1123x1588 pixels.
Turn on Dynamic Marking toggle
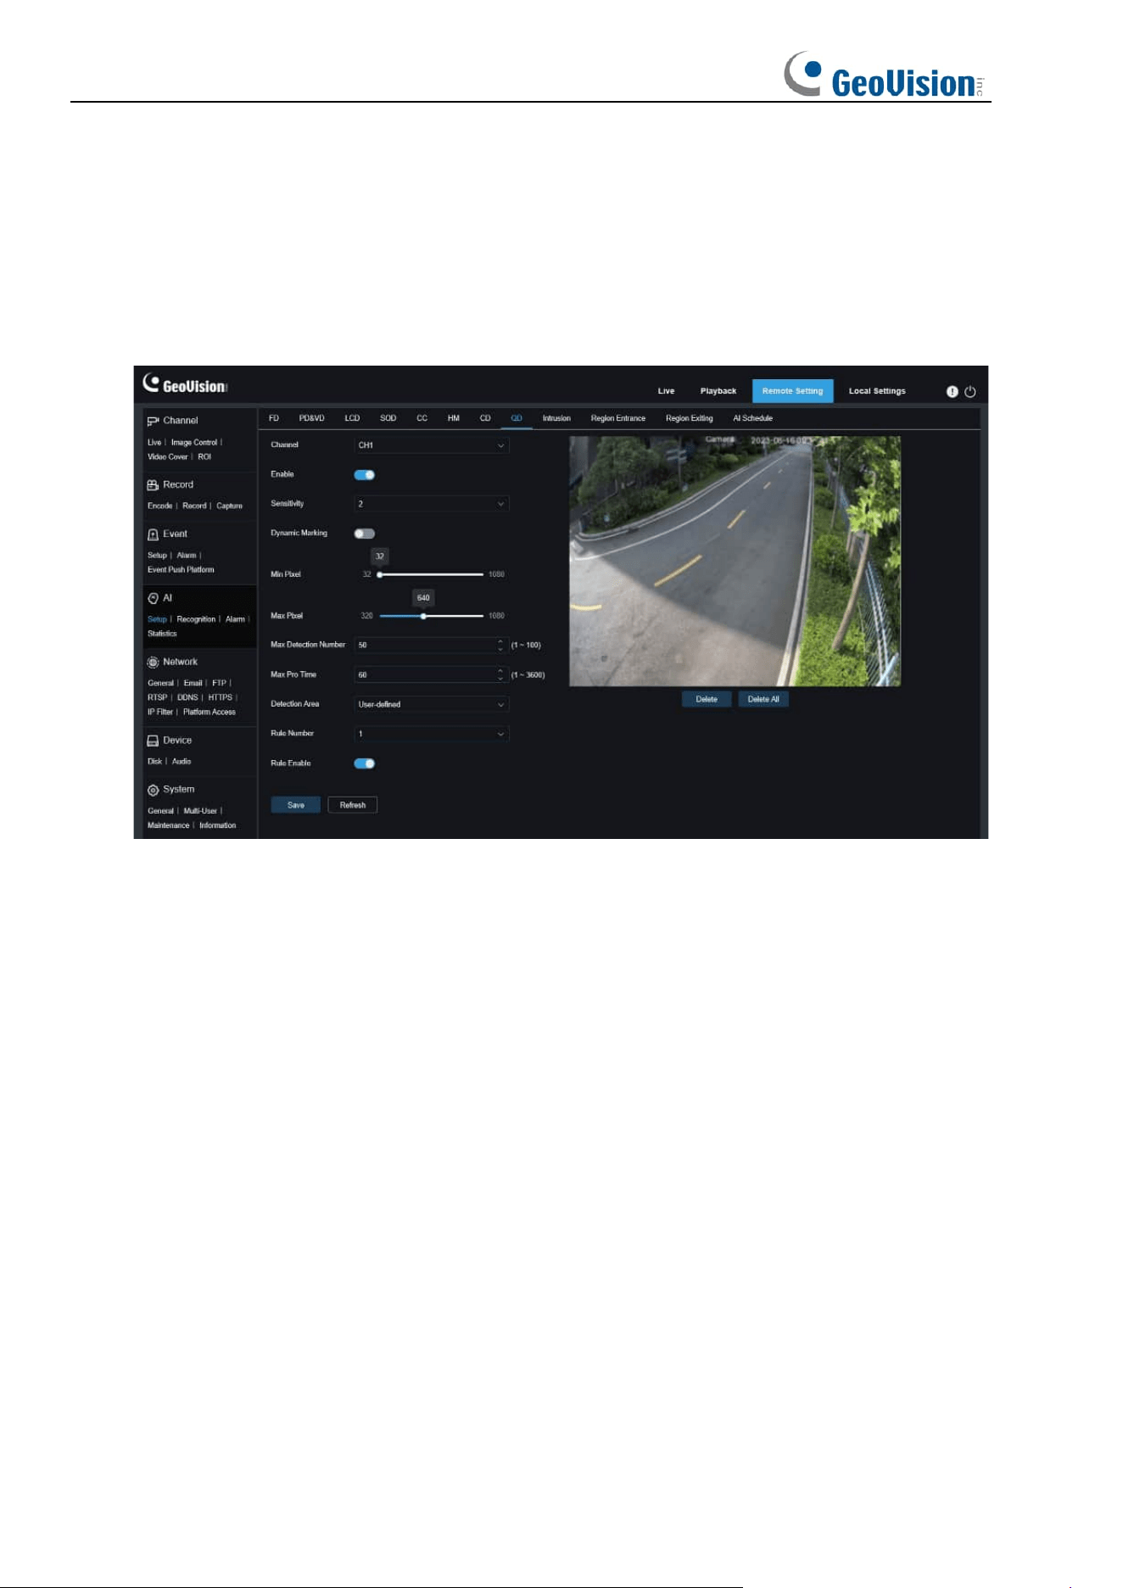click(364, 534)
